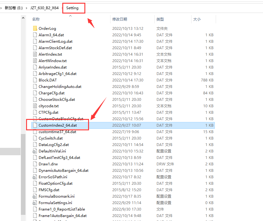Click the sort arrow above 名称 column
This screenshot has height=221, width=263.
[x=71, y=16]
